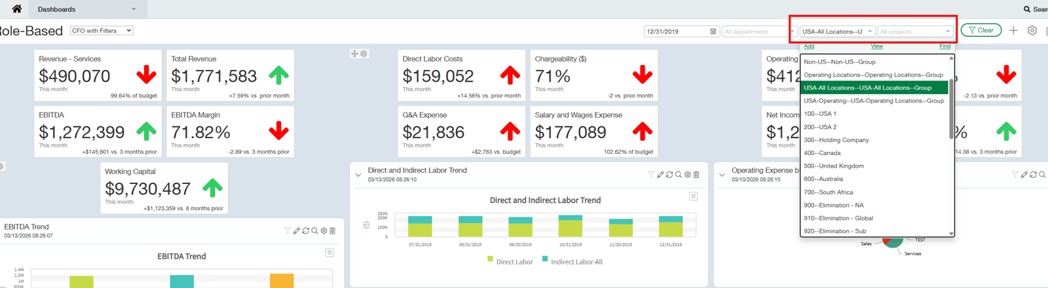Zoom the EBITDA Trend panel with magnifier
The image size is (1048, 288).
(314, 231)
